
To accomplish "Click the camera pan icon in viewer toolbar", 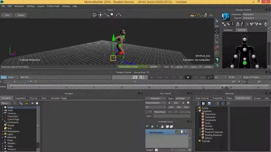I will 100,15.
